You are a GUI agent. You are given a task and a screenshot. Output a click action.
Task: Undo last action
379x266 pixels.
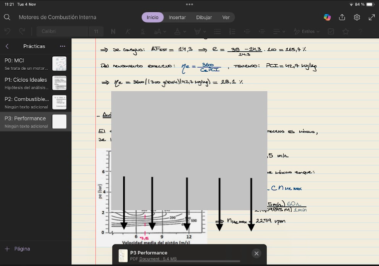coord(7,31)
